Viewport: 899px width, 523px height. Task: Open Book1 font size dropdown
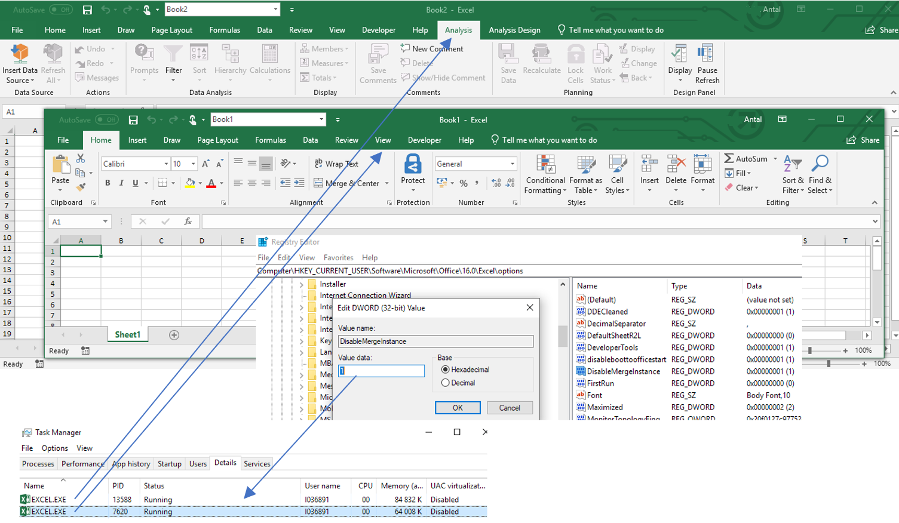point(193,164)
